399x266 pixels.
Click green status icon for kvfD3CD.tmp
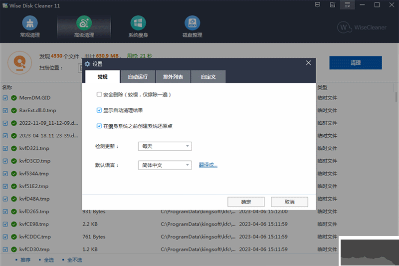click(x=14, y=161)
